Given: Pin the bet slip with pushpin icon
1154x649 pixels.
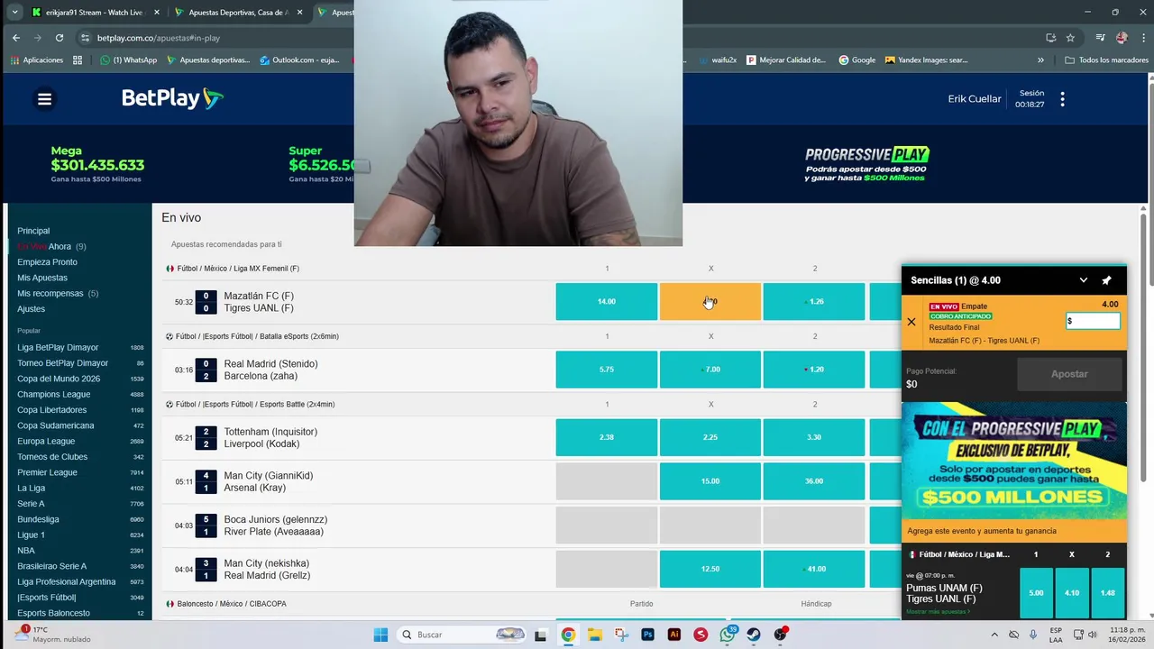Looking at the screenshot, I should 1106,280.
